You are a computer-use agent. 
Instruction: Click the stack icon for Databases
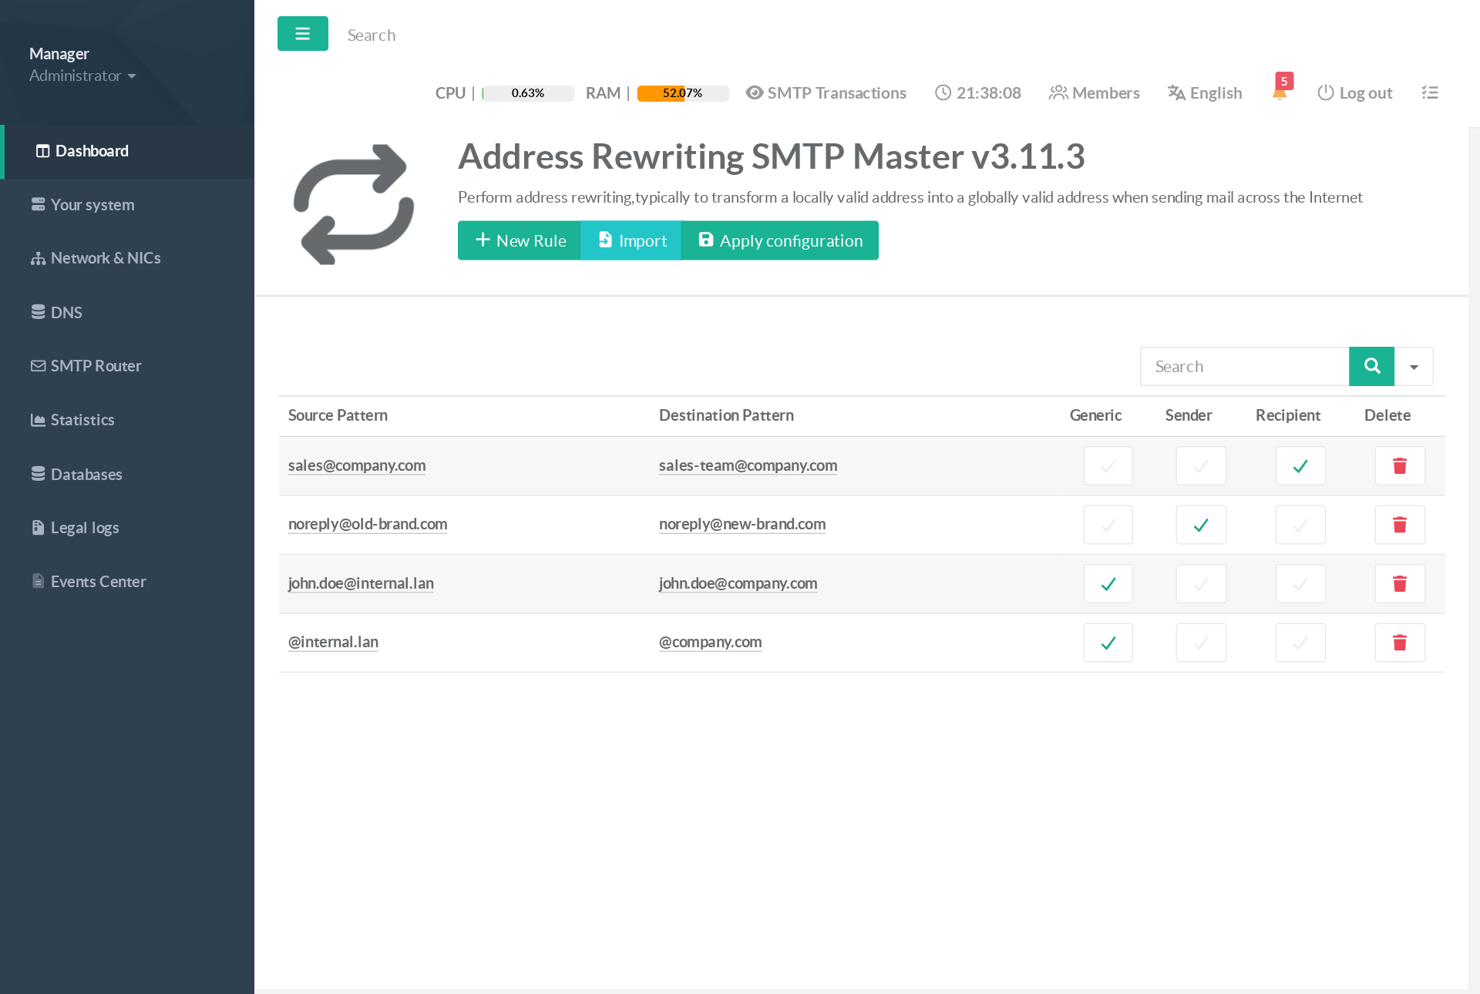coord(38,474)
